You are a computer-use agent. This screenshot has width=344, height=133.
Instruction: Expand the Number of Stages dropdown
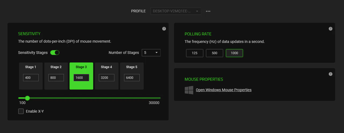pos(151,53)
